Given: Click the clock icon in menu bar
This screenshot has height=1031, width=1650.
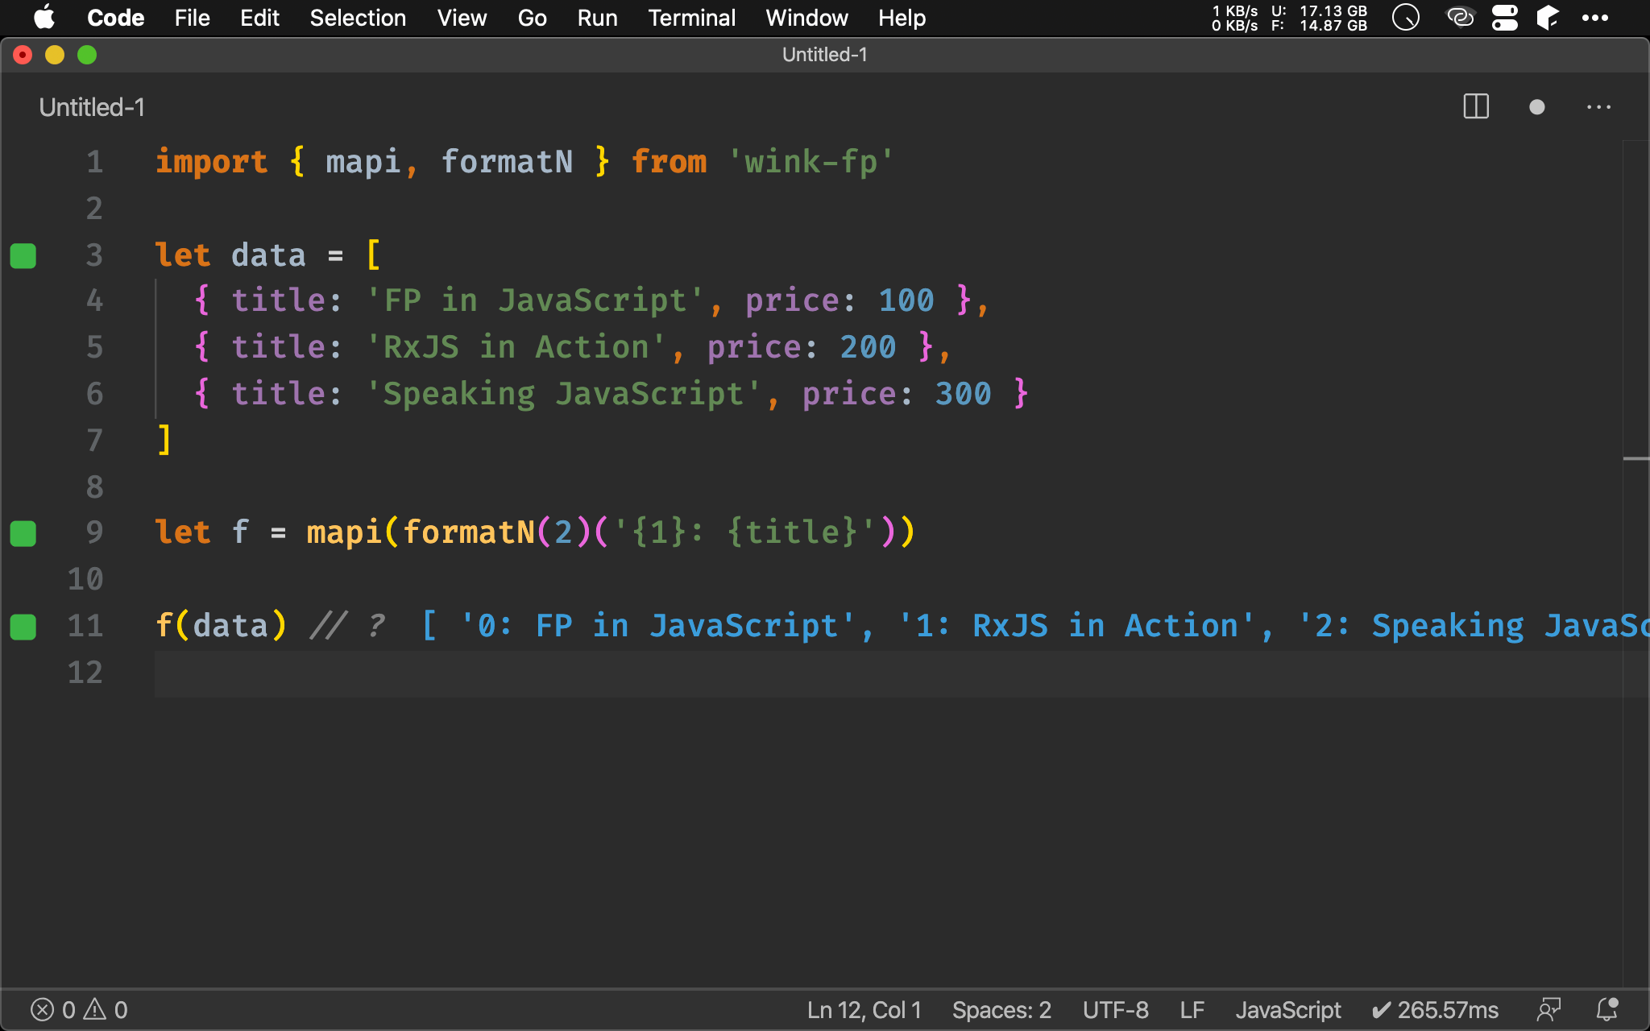Looking at the screenshot, I should tap(1406, 18).
